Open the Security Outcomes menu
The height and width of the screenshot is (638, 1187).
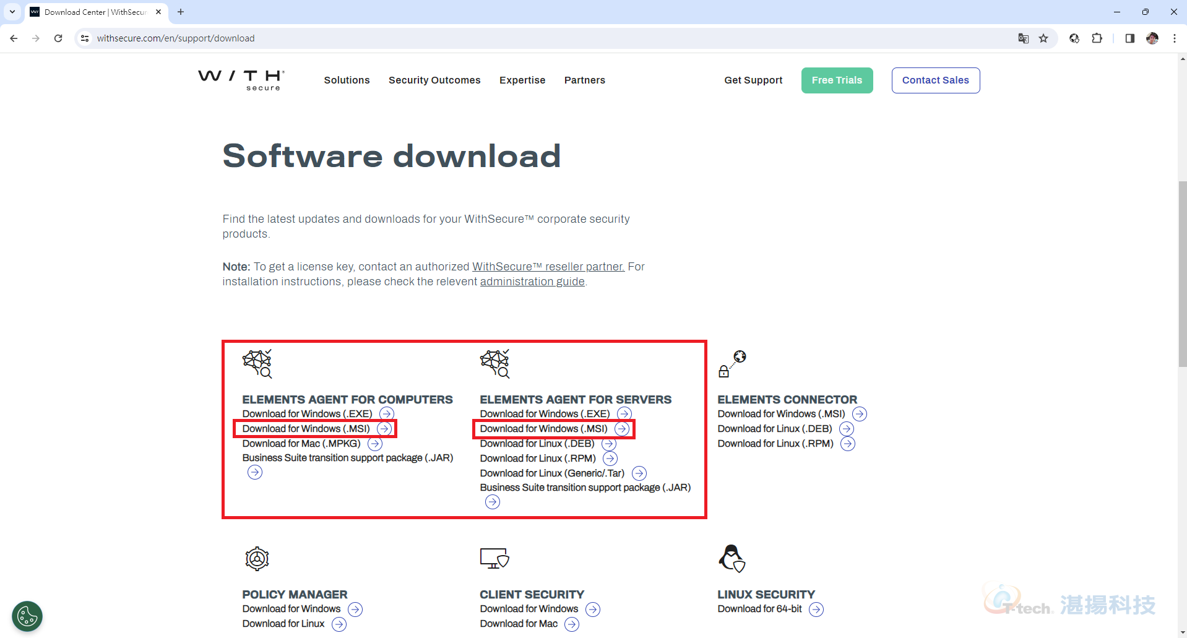(x=434, y=80)
